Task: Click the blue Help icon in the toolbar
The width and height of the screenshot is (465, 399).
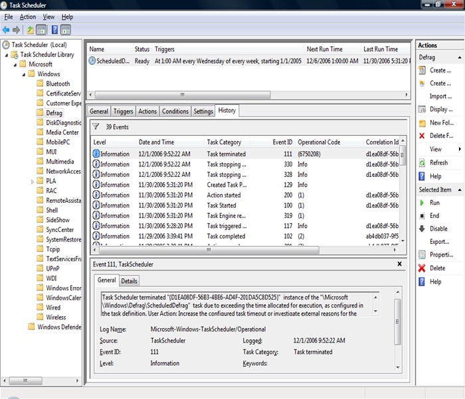Action: click(x=54, y=30)
